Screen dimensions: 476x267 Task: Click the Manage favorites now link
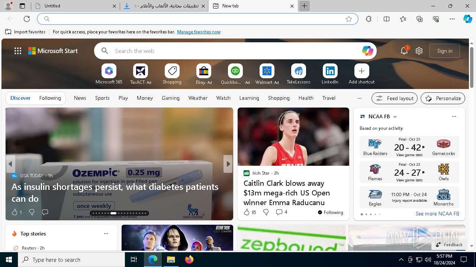point(199,32)
